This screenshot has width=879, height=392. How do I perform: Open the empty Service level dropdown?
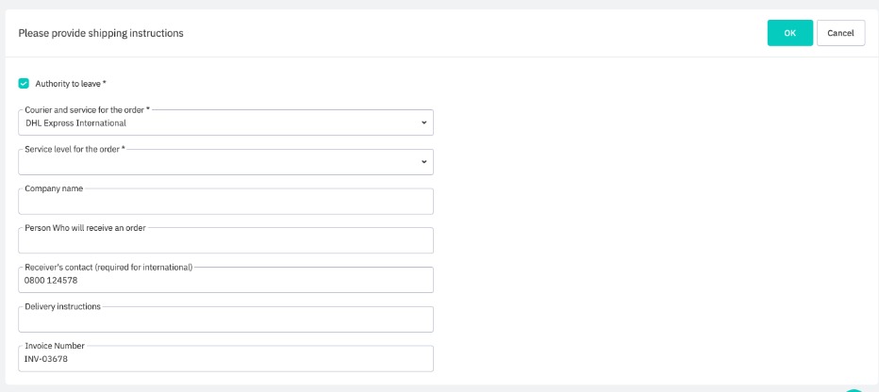pyautogui.click(x=226, y=162)
